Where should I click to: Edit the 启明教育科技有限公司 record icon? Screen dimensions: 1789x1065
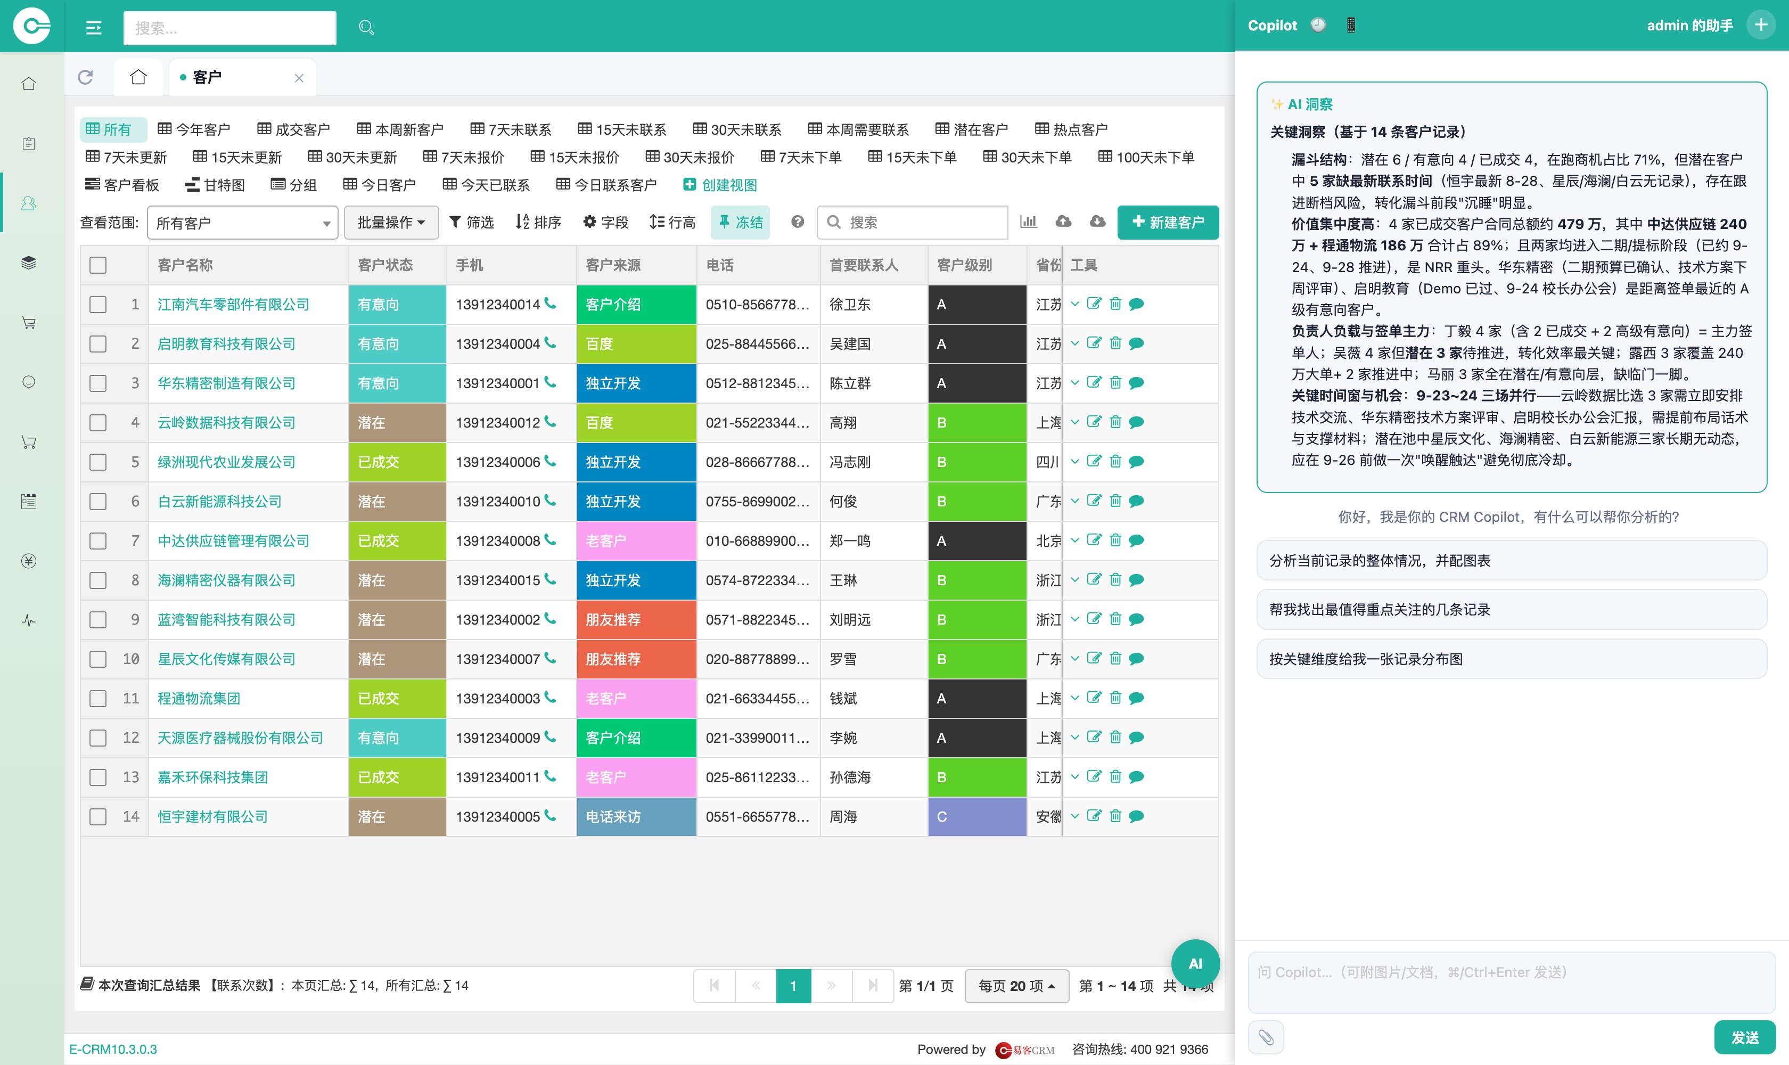(x=1094, y=343)
